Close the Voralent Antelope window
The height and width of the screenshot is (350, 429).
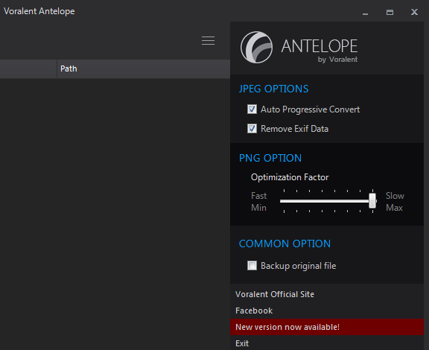pos(414,12)
